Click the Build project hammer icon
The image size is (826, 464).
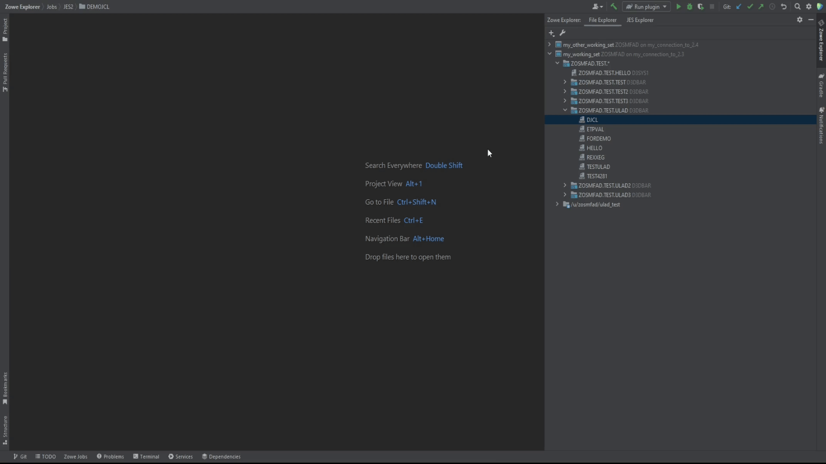pos(614,7)
